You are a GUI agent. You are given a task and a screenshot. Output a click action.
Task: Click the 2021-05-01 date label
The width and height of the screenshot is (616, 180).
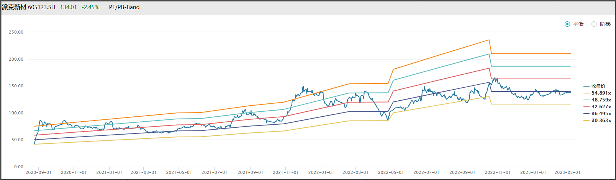[x=179, y=172]
